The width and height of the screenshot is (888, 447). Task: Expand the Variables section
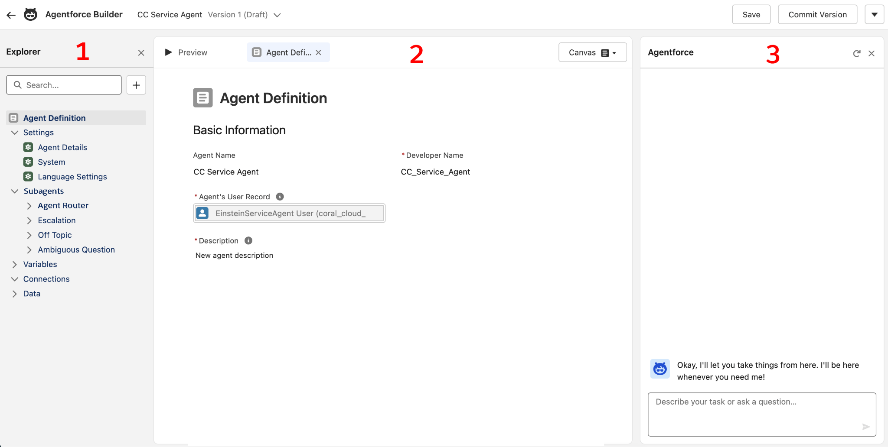click(x=15, y=264)
